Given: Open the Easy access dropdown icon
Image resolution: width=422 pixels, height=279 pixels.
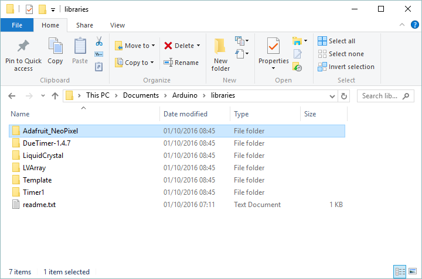Looking at the screenshot, I should [241, 54].
